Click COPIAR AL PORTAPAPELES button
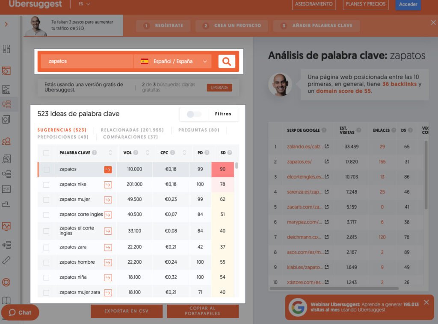438x324 pixels. [202, 311]
